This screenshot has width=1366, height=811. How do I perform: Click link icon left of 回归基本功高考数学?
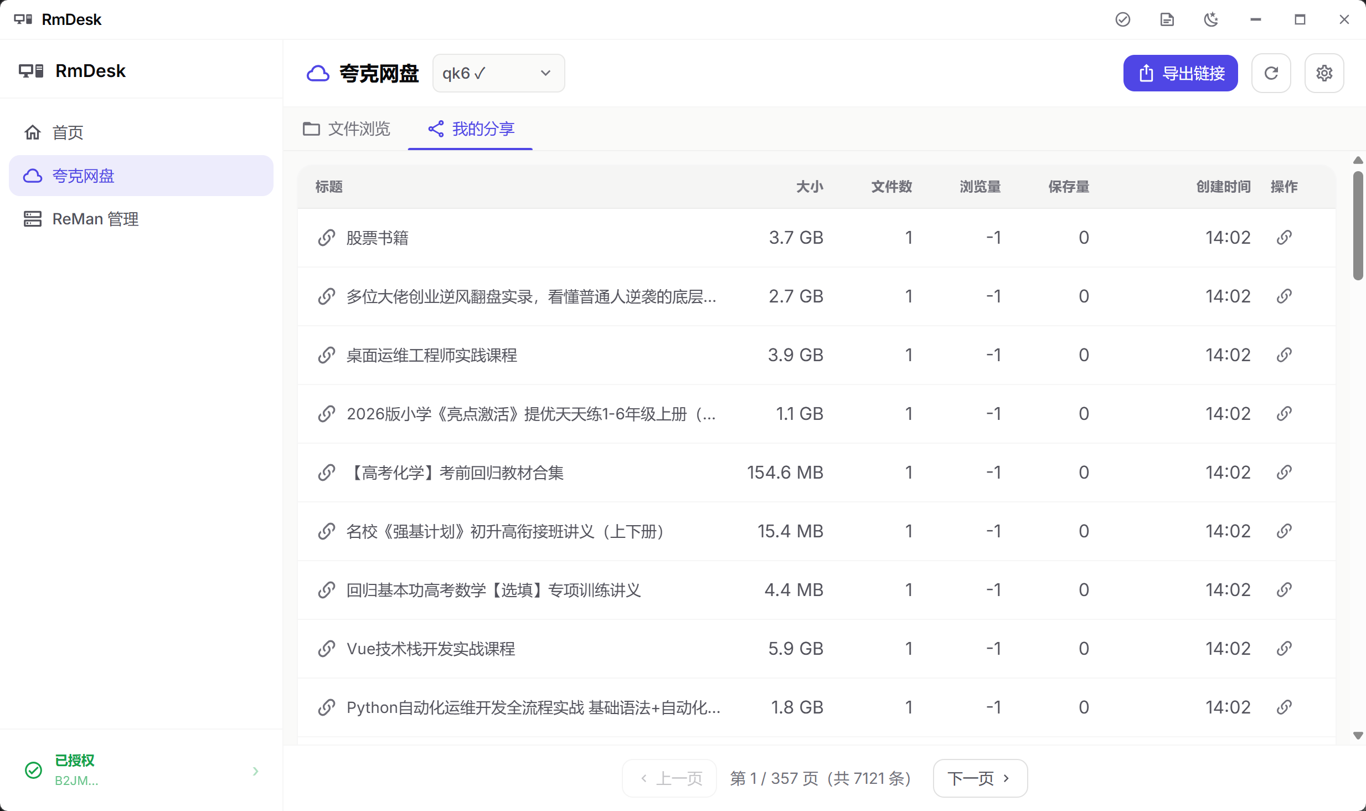point(327,590)
